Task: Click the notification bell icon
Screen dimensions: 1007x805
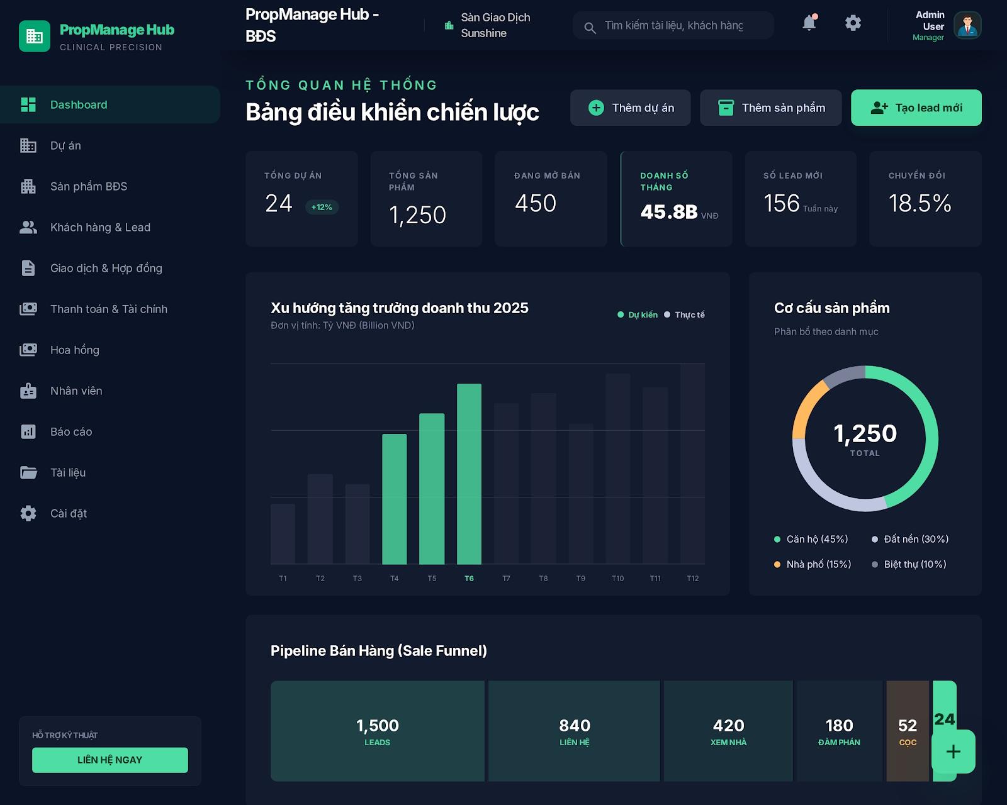Action: tap(808, 23)
